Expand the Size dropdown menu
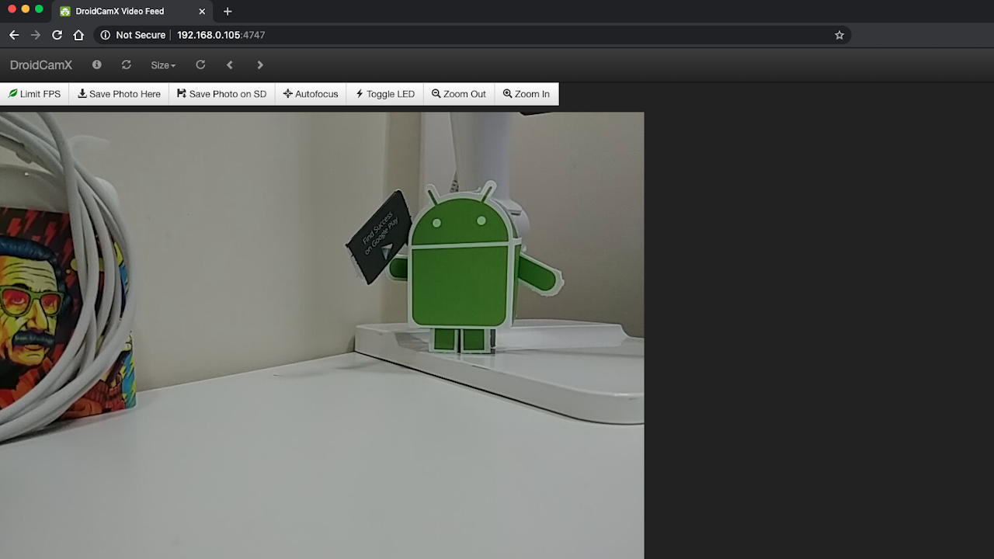The height and width of the screenshot is (559, 994). pos(163,65)
